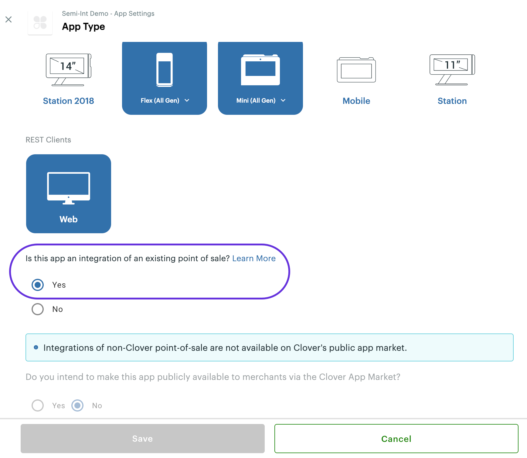This screenshot has width=527, height=458.
Task: Click the Save button
Action: point(143,439)
